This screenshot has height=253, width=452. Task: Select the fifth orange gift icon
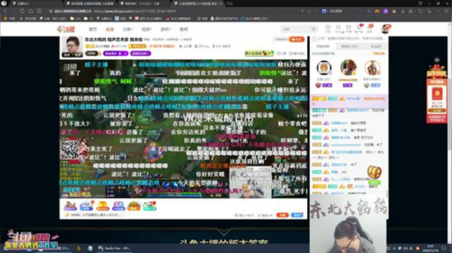point(134,206)
